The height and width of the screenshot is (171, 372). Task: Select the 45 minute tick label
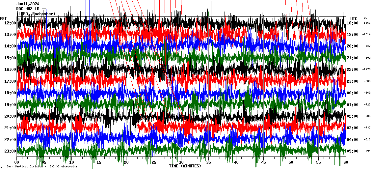[x=263, y=162]
